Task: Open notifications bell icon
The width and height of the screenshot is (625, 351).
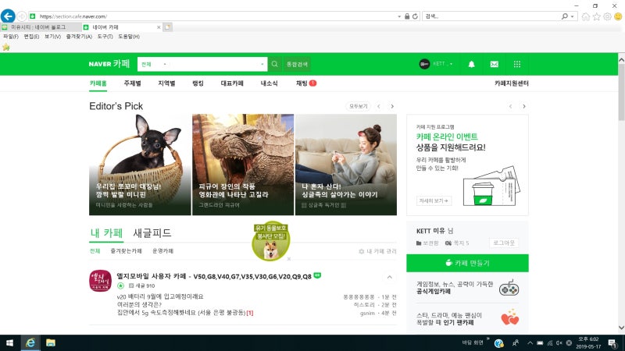Action: [x=471, y=64]
